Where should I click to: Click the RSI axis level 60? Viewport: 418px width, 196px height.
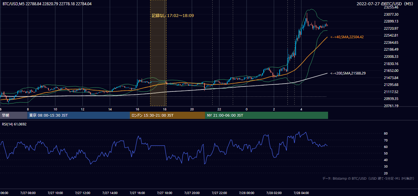tap(386, 147)
